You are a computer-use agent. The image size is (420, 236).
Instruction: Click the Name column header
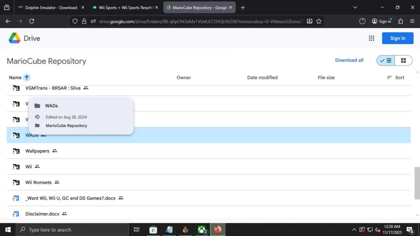pyautogui.click(x=15, y=78)
